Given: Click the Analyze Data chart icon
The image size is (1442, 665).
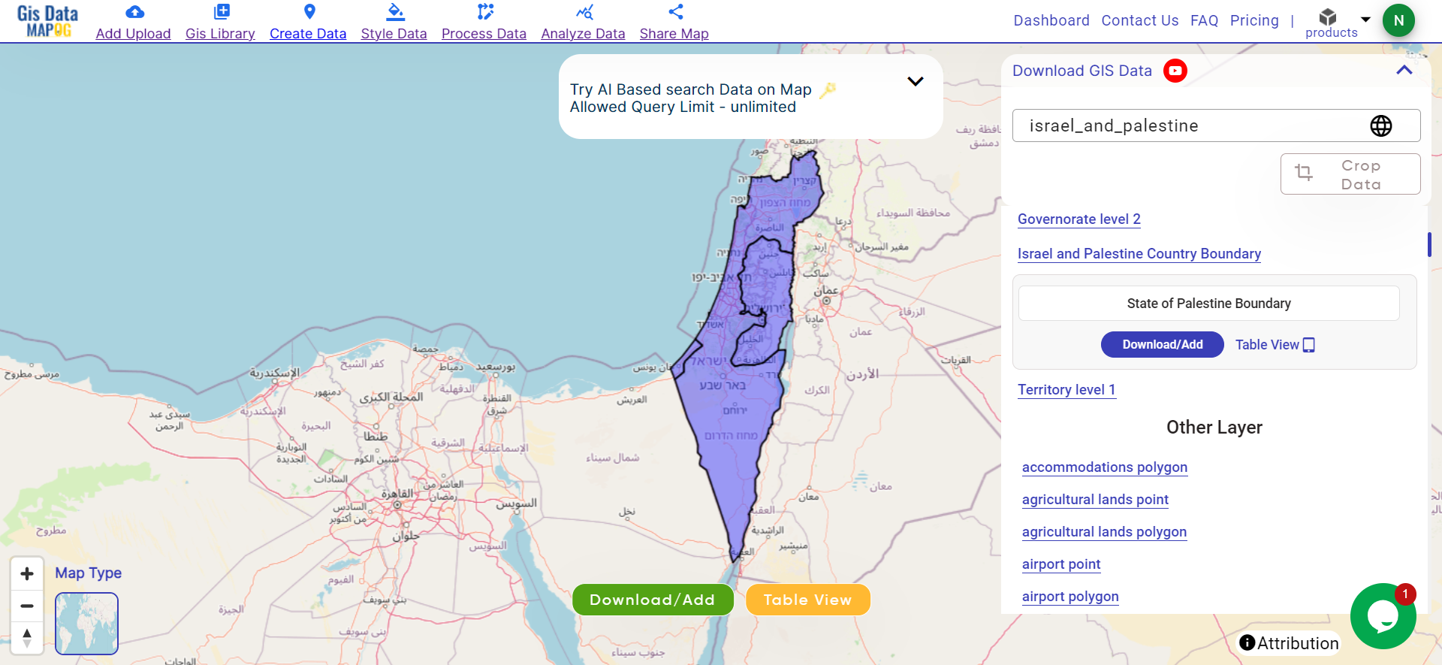Looking at the screenshot, I should pos(584,12).
